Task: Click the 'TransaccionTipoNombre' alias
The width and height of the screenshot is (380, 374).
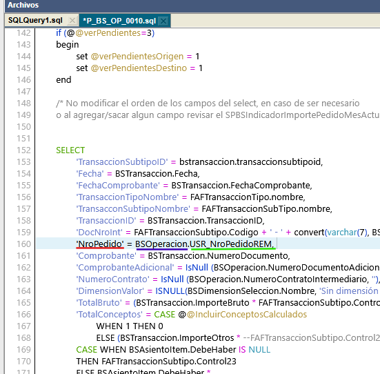Action: [127, 197]
